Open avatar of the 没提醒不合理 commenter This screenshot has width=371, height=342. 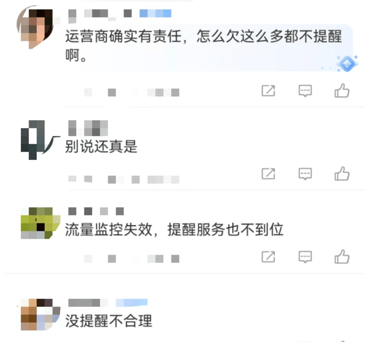pos(40,314)
